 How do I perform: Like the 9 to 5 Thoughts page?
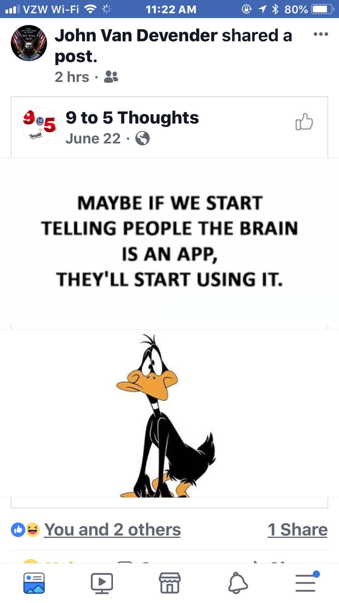[x=304, y=122]
